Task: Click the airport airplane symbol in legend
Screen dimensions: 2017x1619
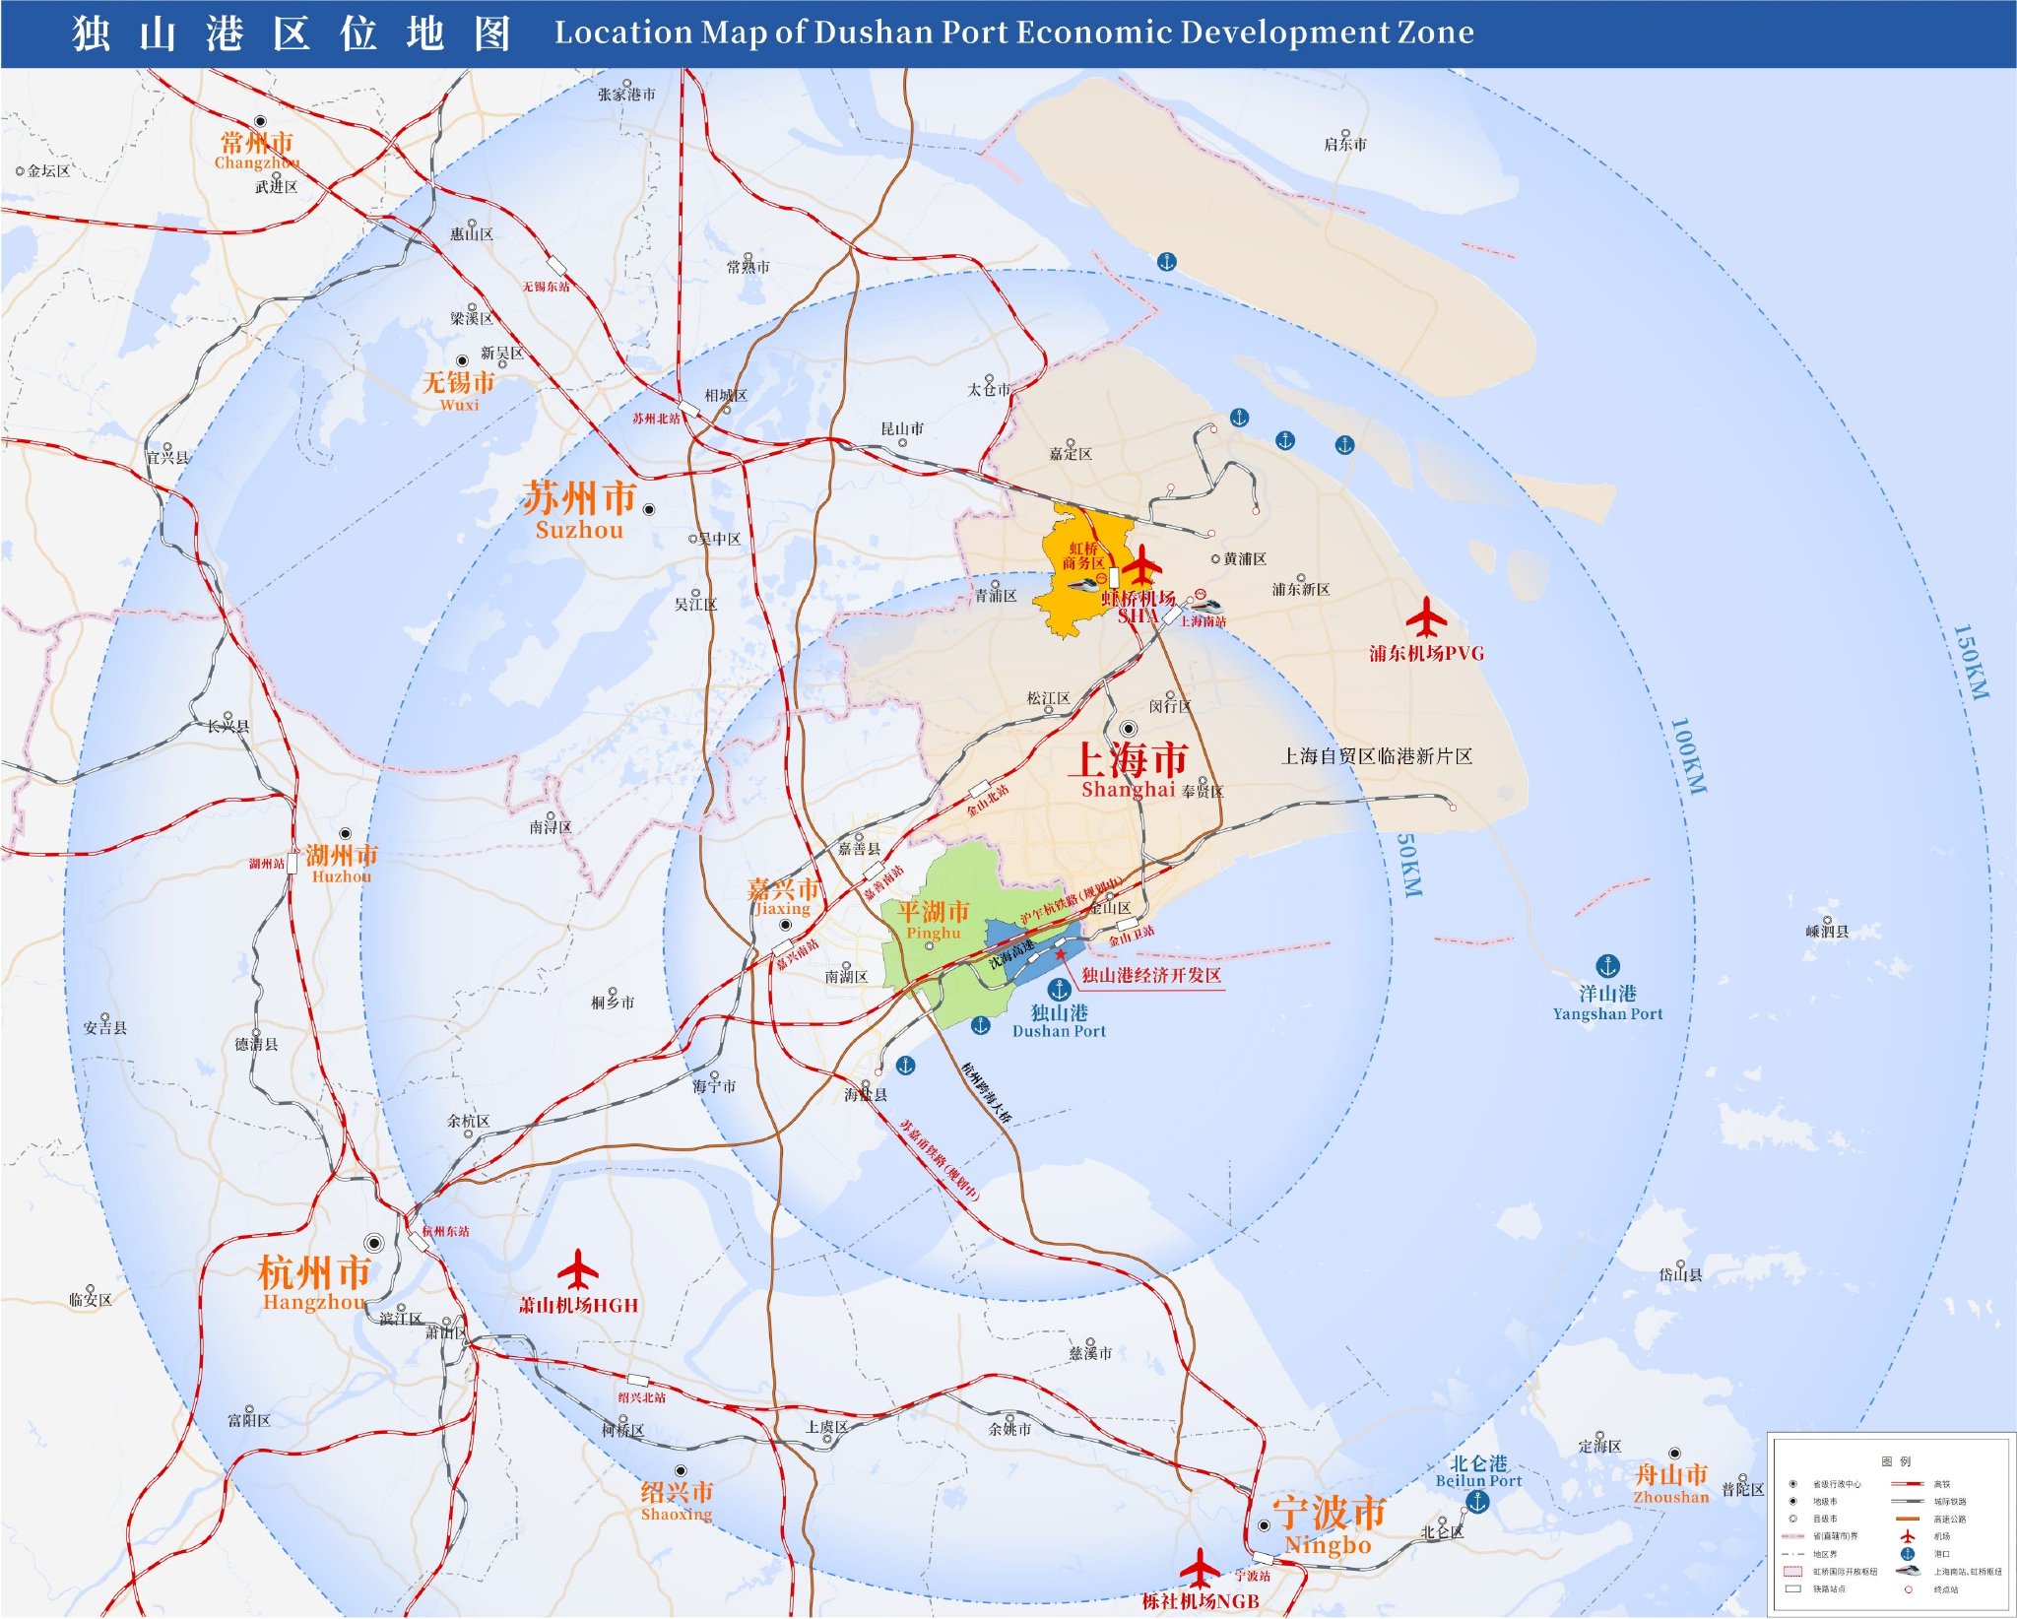Action: pyautogui.click(x=1908, y=1536)
